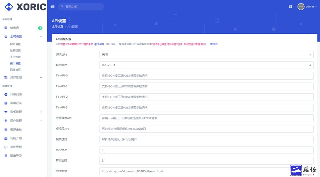Open 订单列表 menu item
This screenshot has width=320, height=177.
tap(16, 94)
